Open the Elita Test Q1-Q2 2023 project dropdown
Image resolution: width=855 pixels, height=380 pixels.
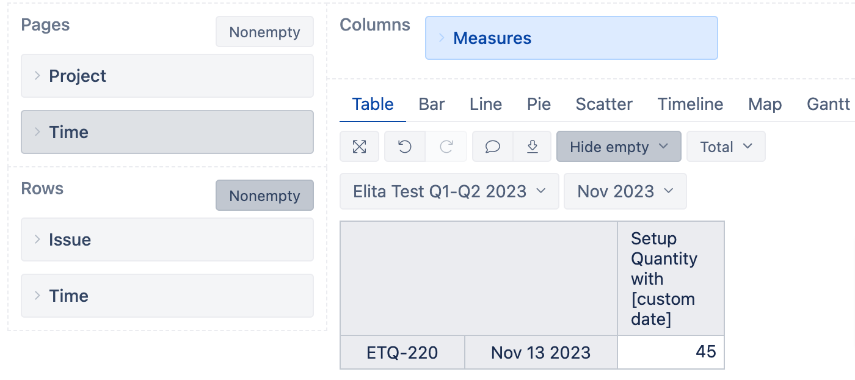point(449,191)
